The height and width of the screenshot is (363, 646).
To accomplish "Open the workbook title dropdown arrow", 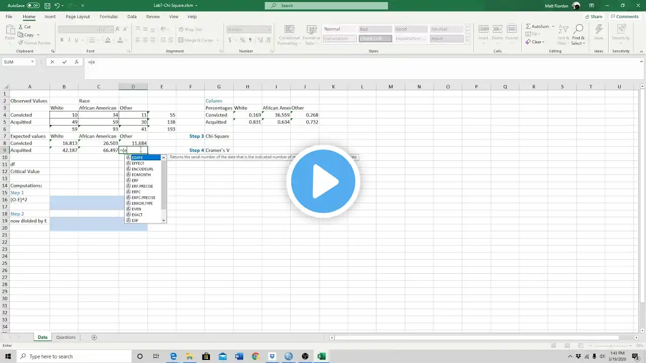I will click(196, 6).
